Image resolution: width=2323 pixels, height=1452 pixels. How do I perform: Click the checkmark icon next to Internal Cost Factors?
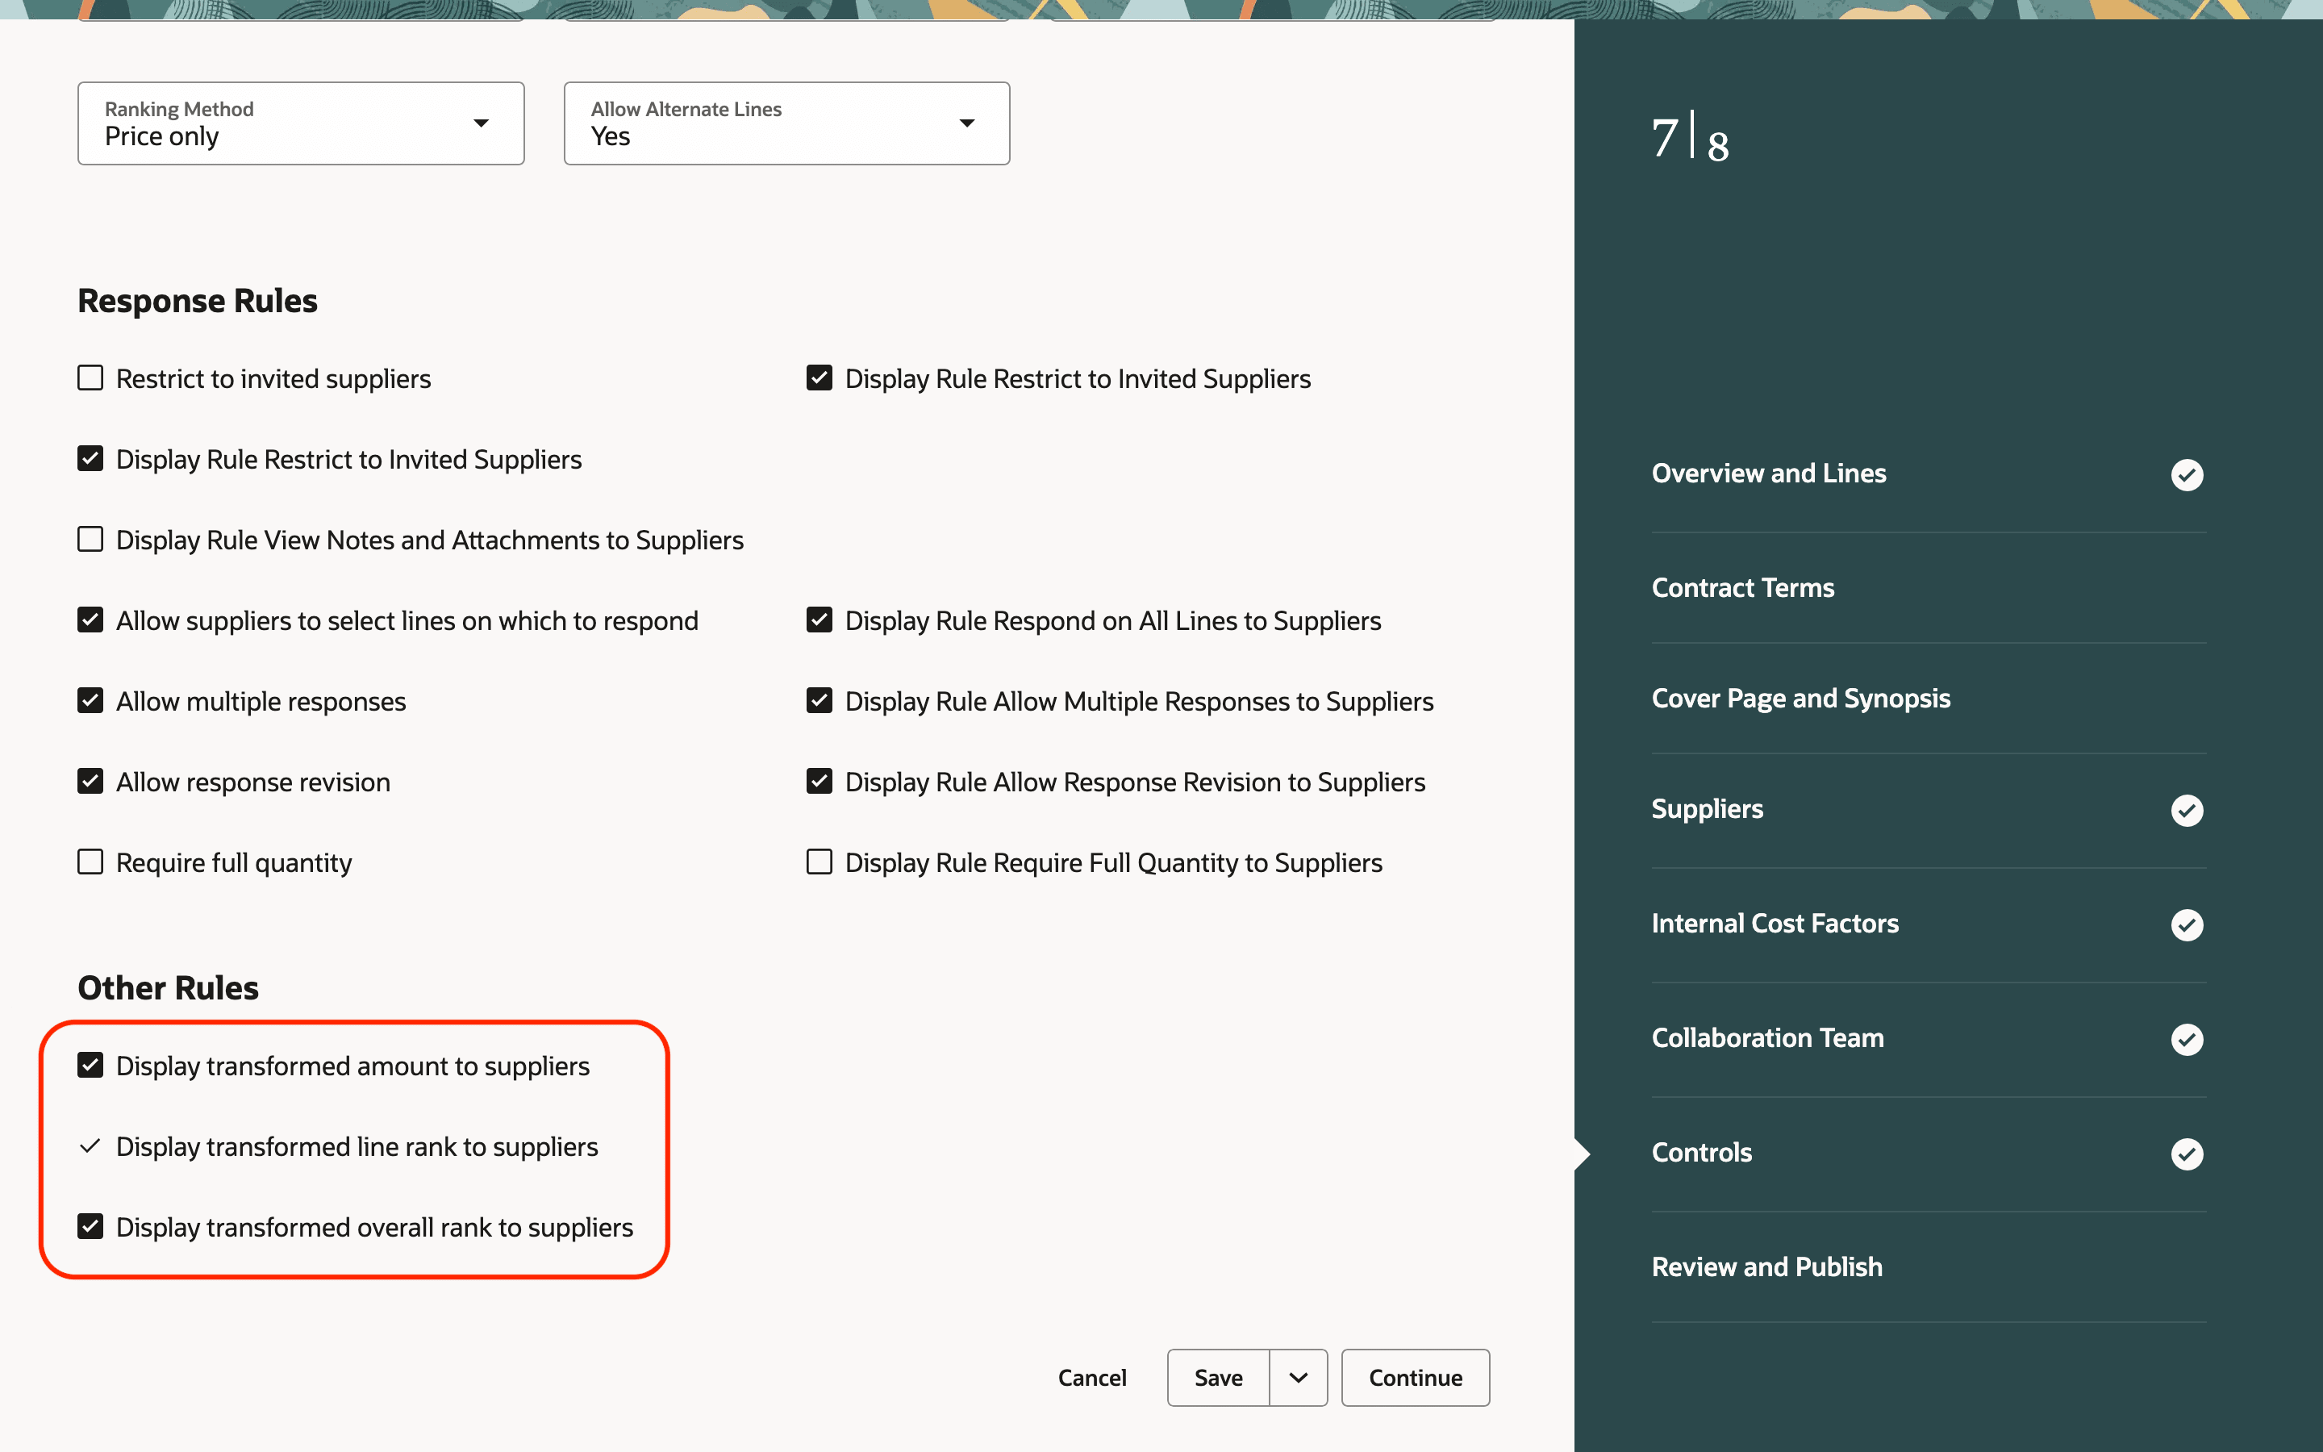pos(2187,924)
